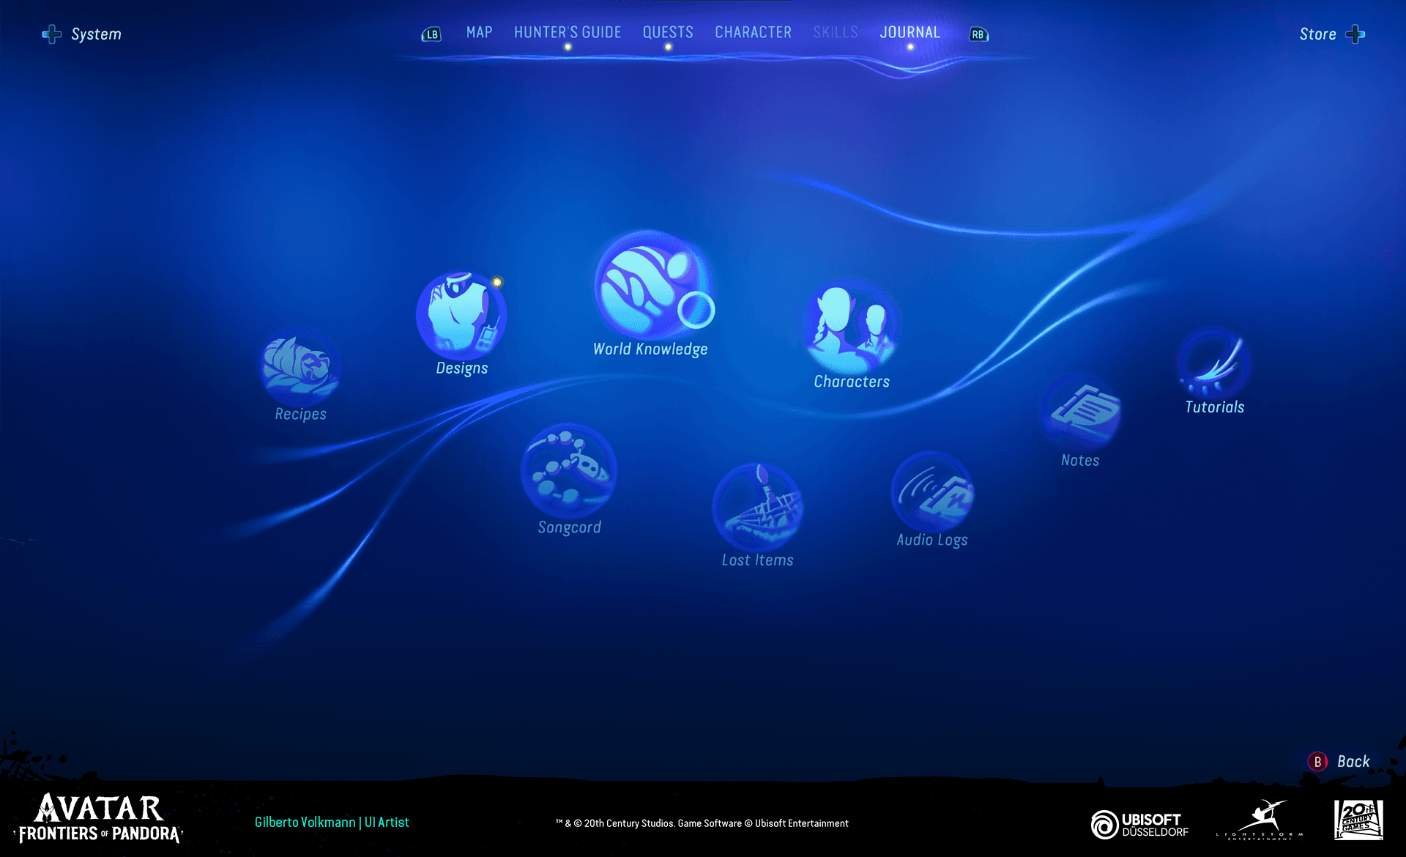Select the Notes papers icon
This screenshot has width=1406, height=857.
[x=1081, y=412]
